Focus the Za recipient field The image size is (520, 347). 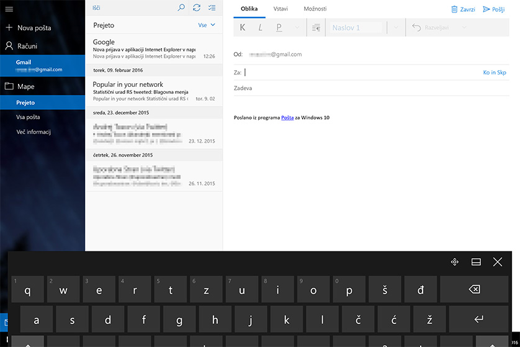362,73
